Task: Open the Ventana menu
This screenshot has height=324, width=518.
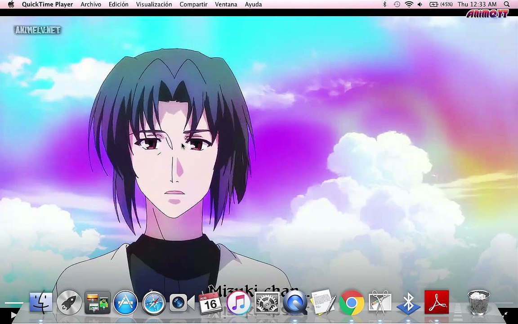Action: click(x=226, y=4)
